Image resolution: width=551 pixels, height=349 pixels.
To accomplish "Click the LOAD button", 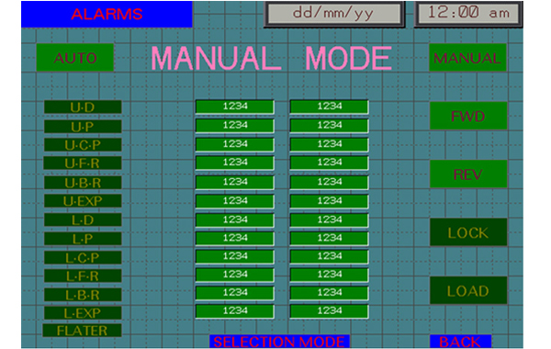I will point(468,290).
